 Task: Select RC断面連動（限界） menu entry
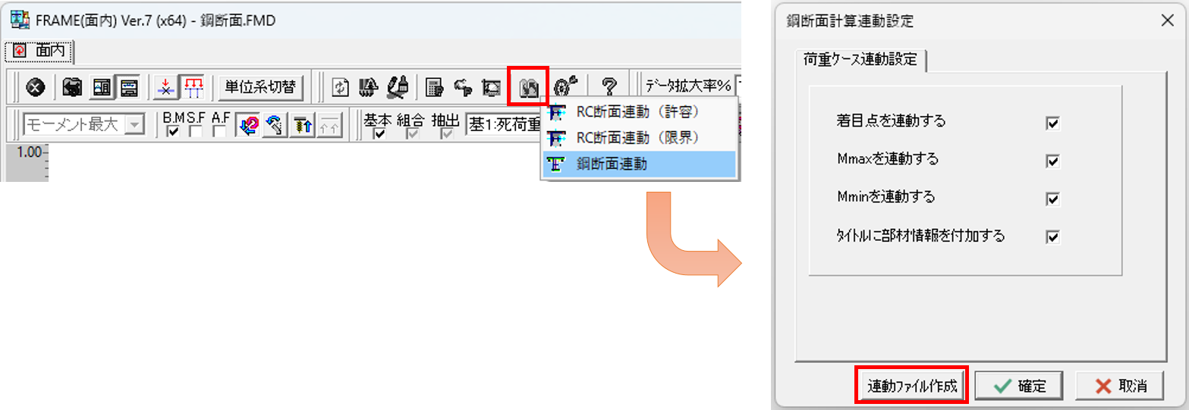(639, 138)
